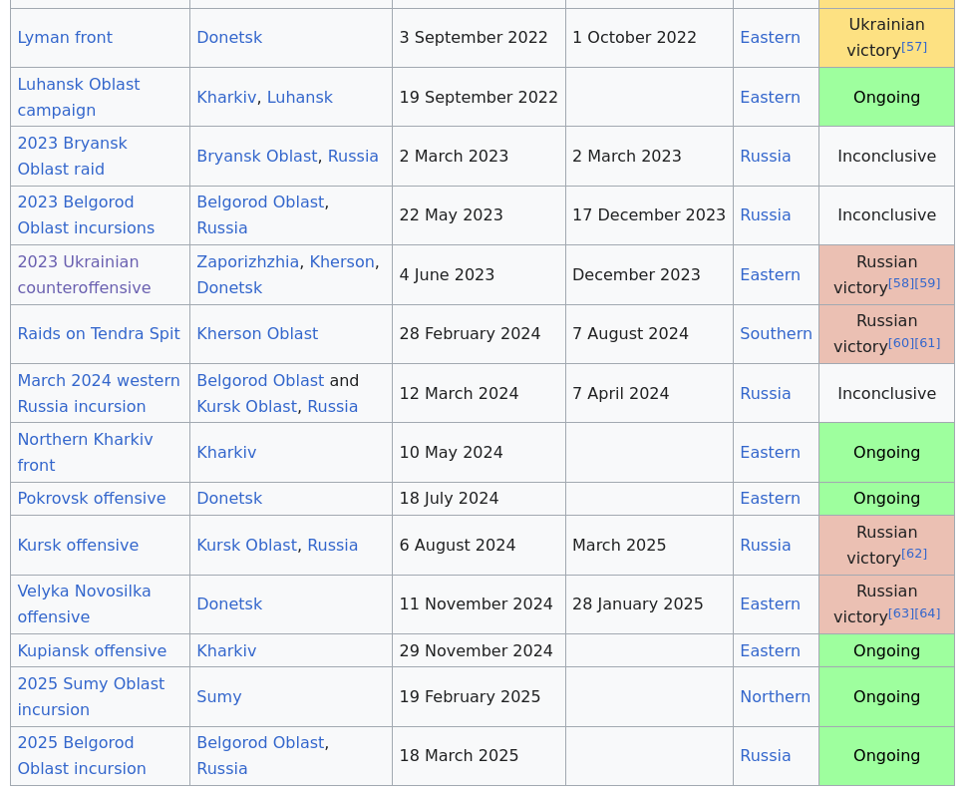The width and height of the screenshot is (974, 796).
Task: Click Kharkiv in the Kupiansk offensive row
Action: [x=226, y=651]
